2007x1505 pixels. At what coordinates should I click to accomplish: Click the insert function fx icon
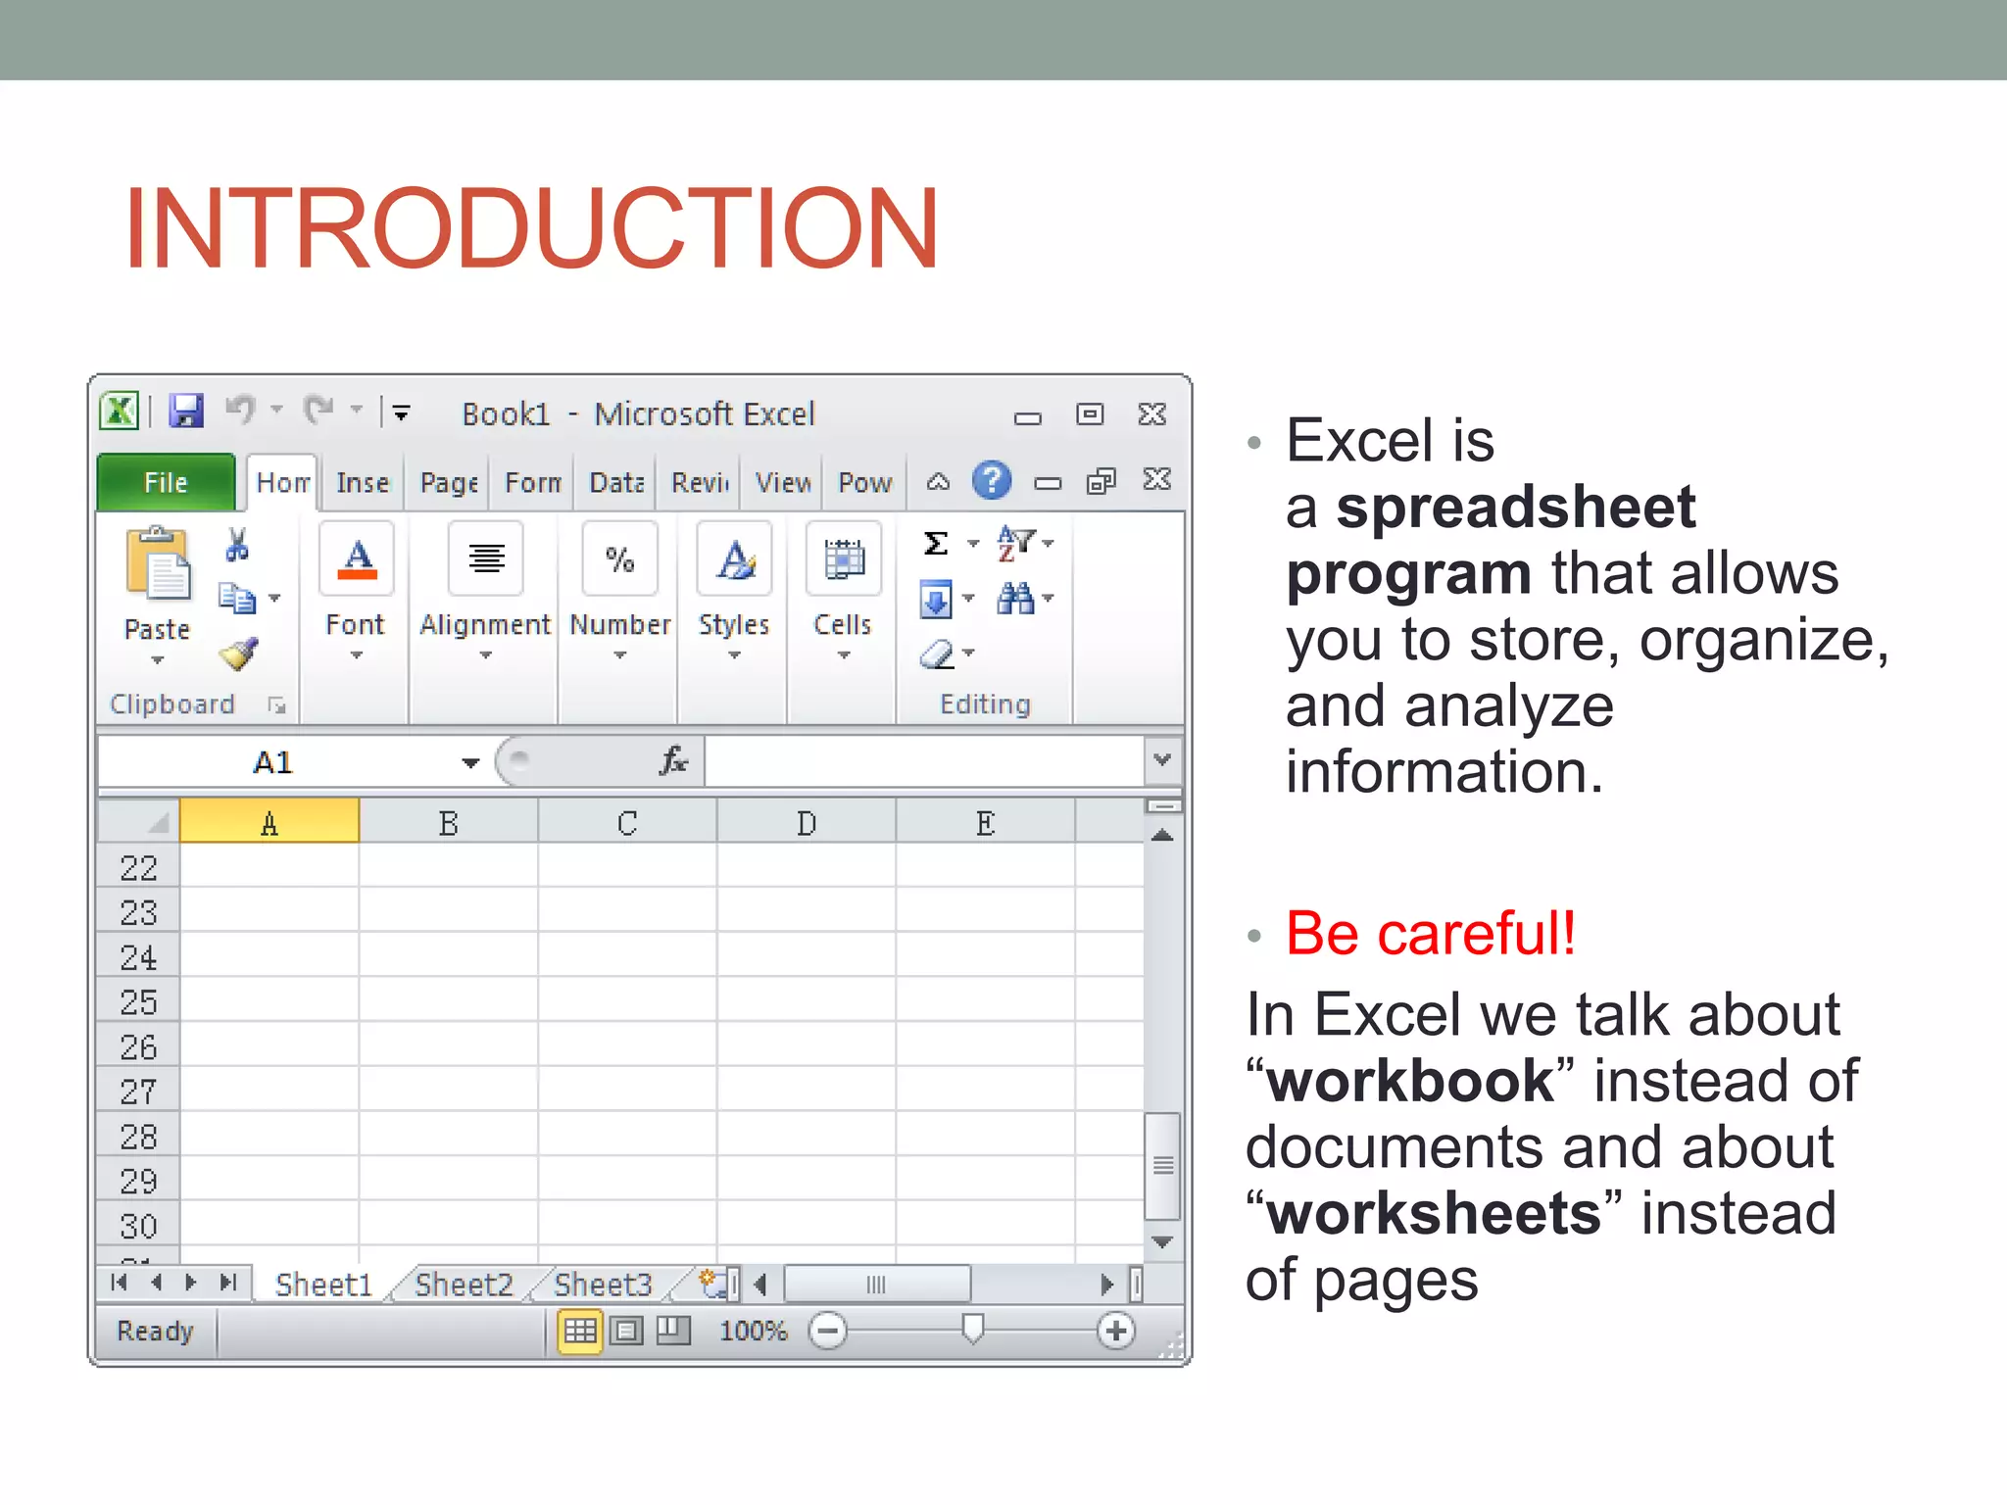(673, 761)
